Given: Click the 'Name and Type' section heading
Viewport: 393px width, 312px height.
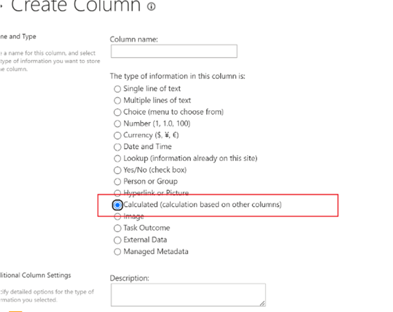Looking at the screenshot, I should coord(18,37).
